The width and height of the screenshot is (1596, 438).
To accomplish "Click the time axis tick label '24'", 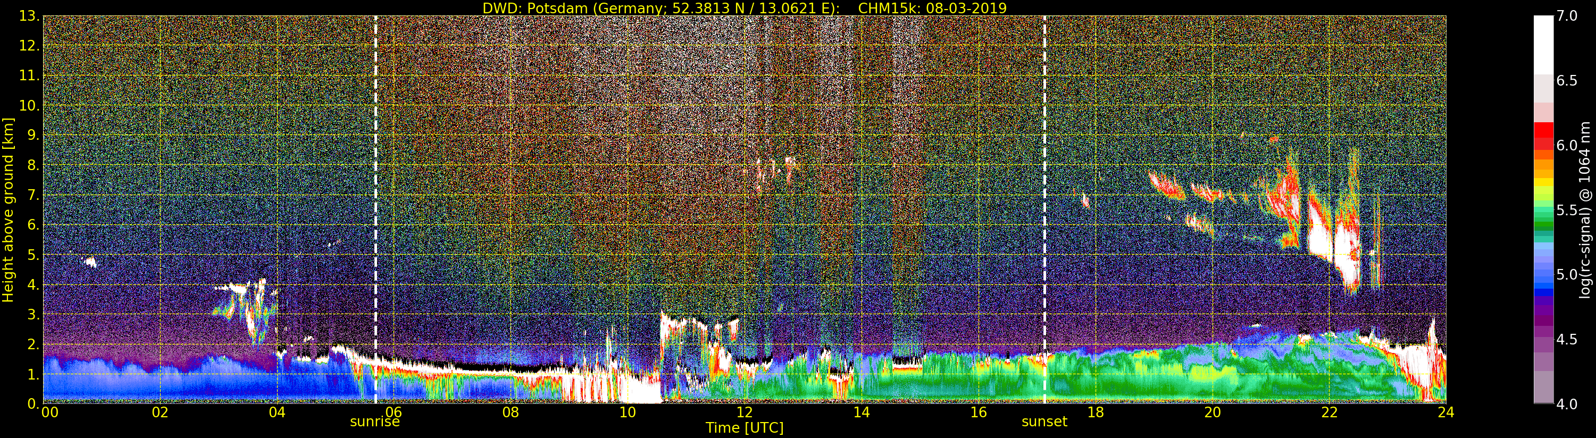I will click(1446, 412).
